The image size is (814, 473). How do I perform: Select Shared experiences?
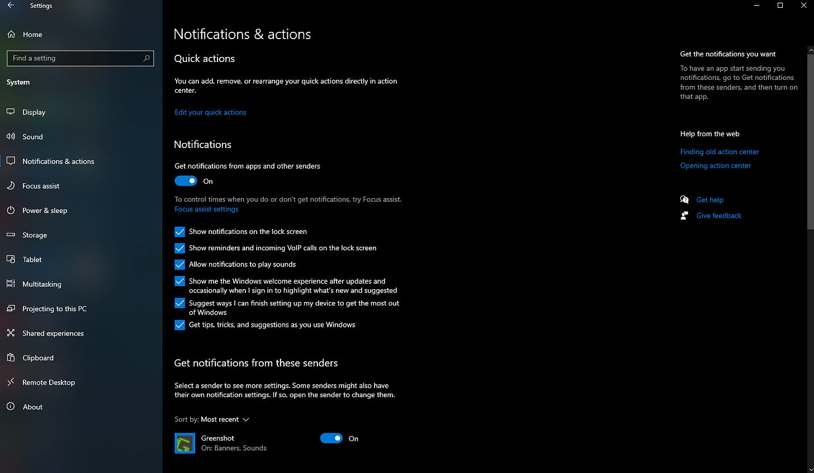pyautogui.click(x=81, y=333)
